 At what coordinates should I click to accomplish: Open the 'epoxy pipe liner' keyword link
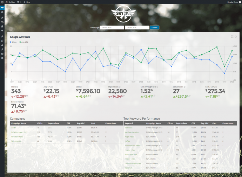tap(131, 154)
